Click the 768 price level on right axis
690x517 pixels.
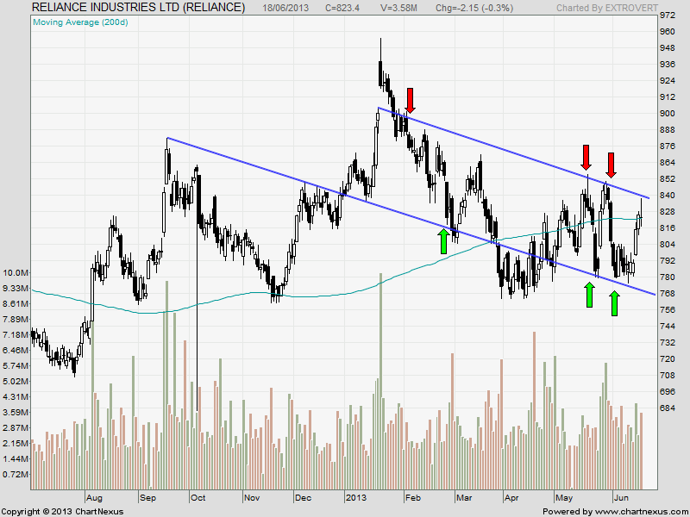[667, 294]
